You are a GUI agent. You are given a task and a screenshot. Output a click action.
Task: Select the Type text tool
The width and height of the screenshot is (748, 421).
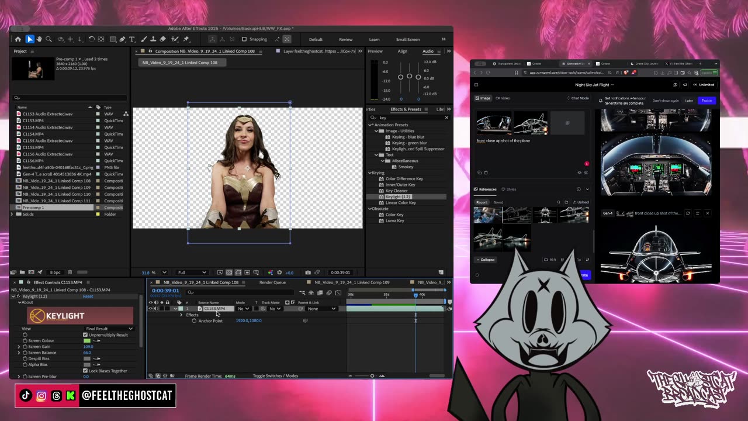tap(132, 39)
